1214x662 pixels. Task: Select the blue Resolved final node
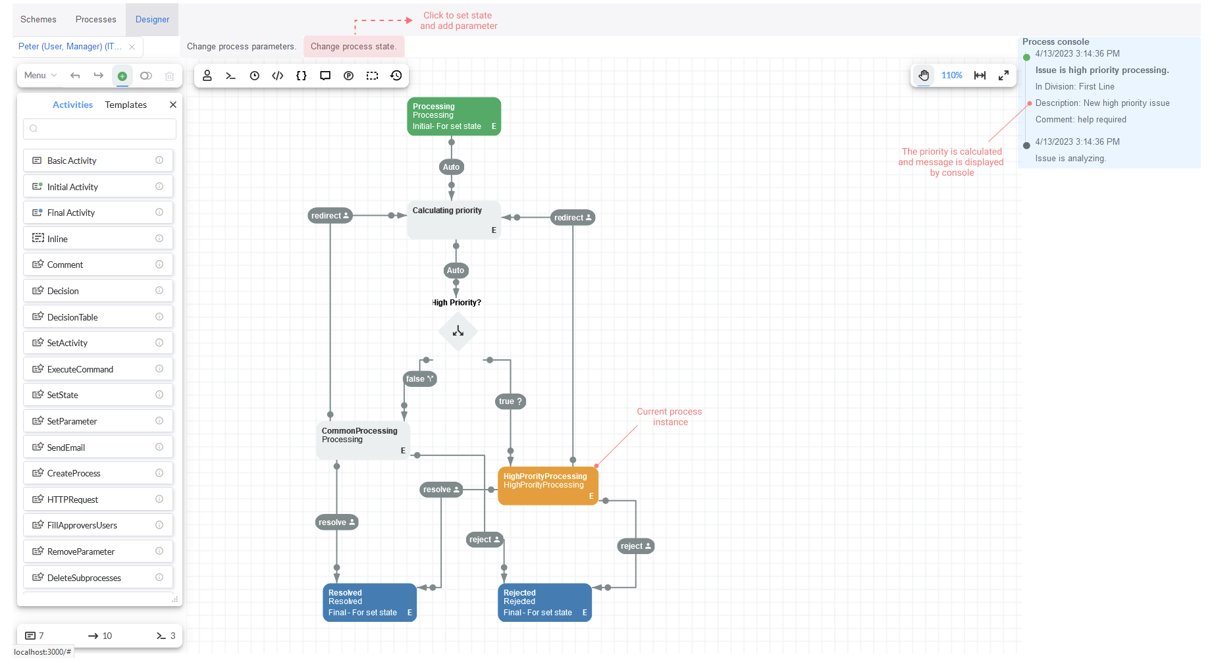[370, 603]
